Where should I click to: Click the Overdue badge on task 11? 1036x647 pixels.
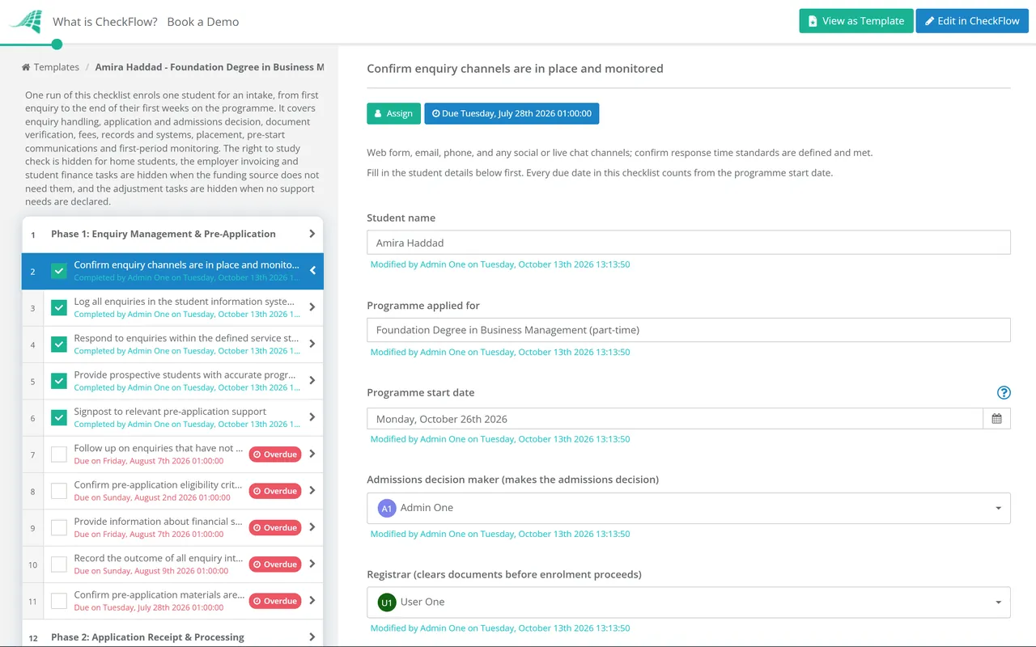coord(275,601)
